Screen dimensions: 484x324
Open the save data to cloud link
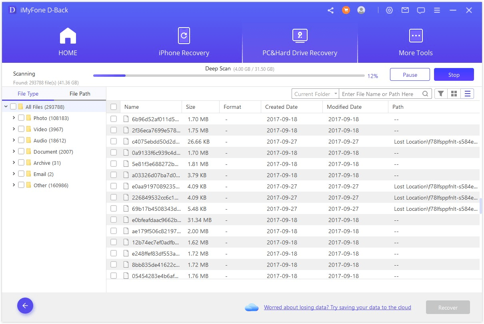point(337,307)
